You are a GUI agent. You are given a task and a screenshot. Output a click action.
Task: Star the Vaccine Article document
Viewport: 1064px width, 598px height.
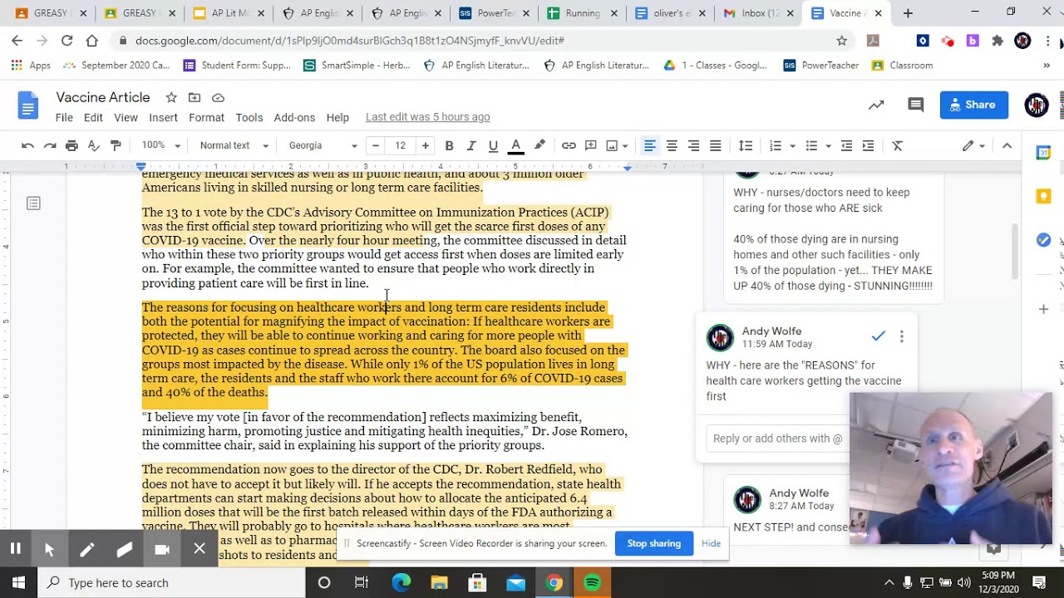171,97
